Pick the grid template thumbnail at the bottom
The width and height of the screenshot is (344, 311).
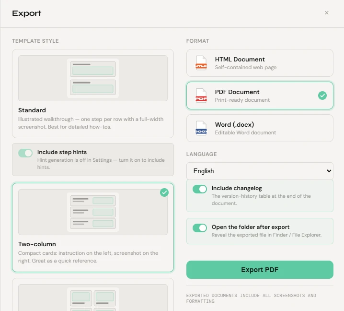[x=93, y=298]
